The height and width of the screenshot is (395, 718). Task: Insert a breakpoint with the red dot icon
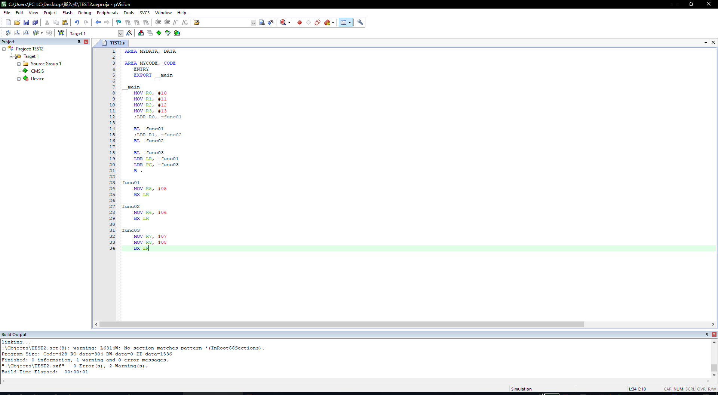300,22
